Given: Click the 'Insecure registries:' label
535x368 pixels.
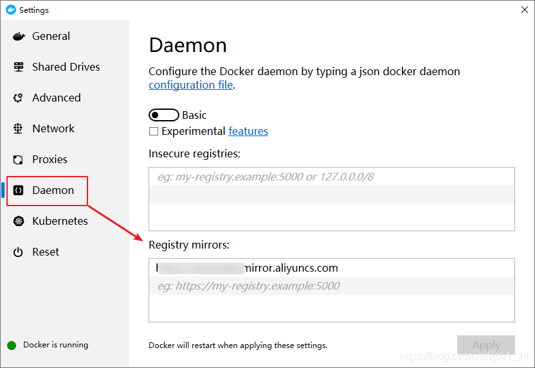Looking at the screenshot, I should (x=194, y=153).
